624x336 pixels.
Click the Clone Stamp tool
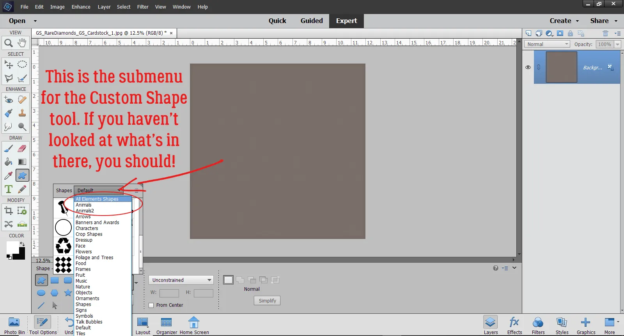[22, 113]
